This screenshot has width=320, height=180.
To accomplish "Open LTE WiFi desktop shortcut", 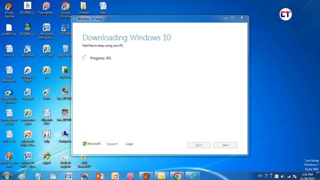I will (65, 29).
